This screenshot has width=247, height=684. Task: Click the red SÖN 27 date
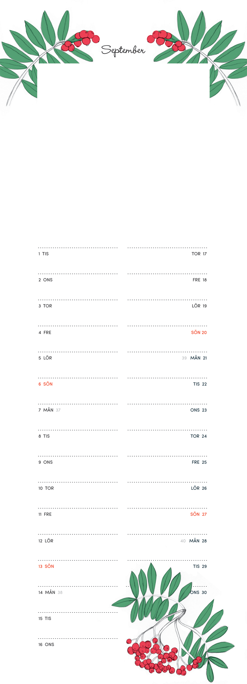click(198, 514)
